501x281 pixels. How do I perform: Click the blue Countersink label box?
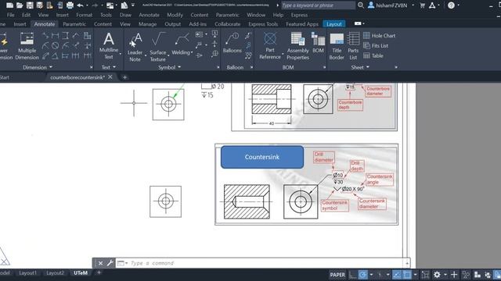[x=262, y=157]
